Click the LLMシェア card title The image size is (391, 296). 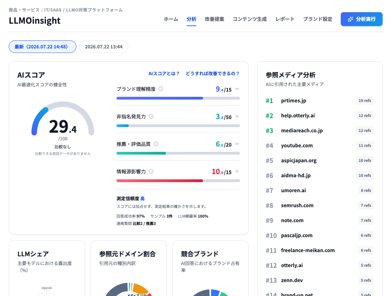point(33,254)
